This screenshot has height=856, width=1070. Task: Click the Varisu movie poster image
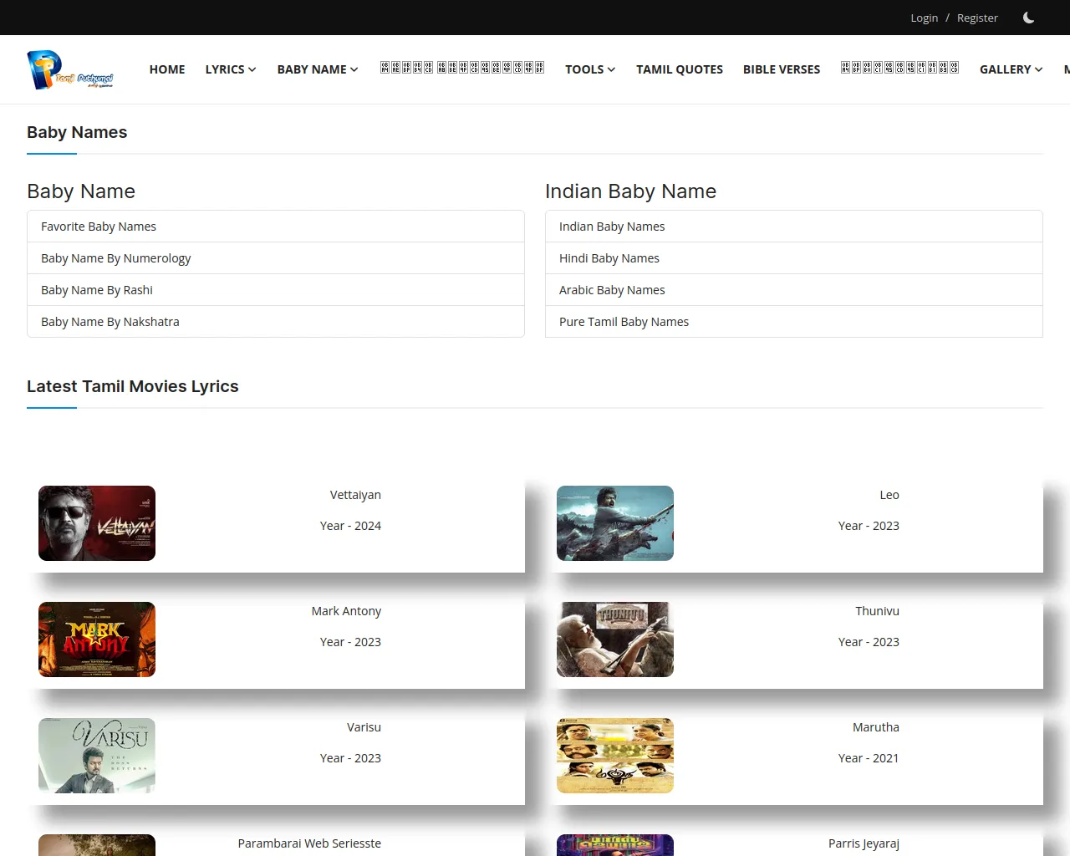pyautogui.click(x=97, y=756)
